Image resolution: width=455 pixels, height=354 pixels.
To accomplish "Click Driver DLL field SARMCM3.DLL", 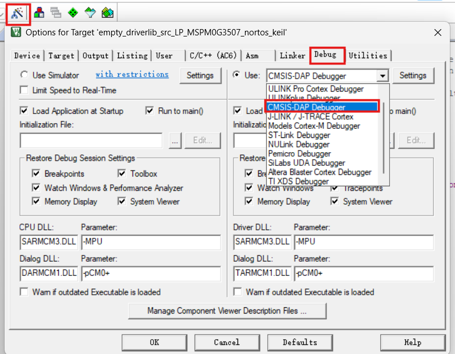I will (x=262, y=242).
